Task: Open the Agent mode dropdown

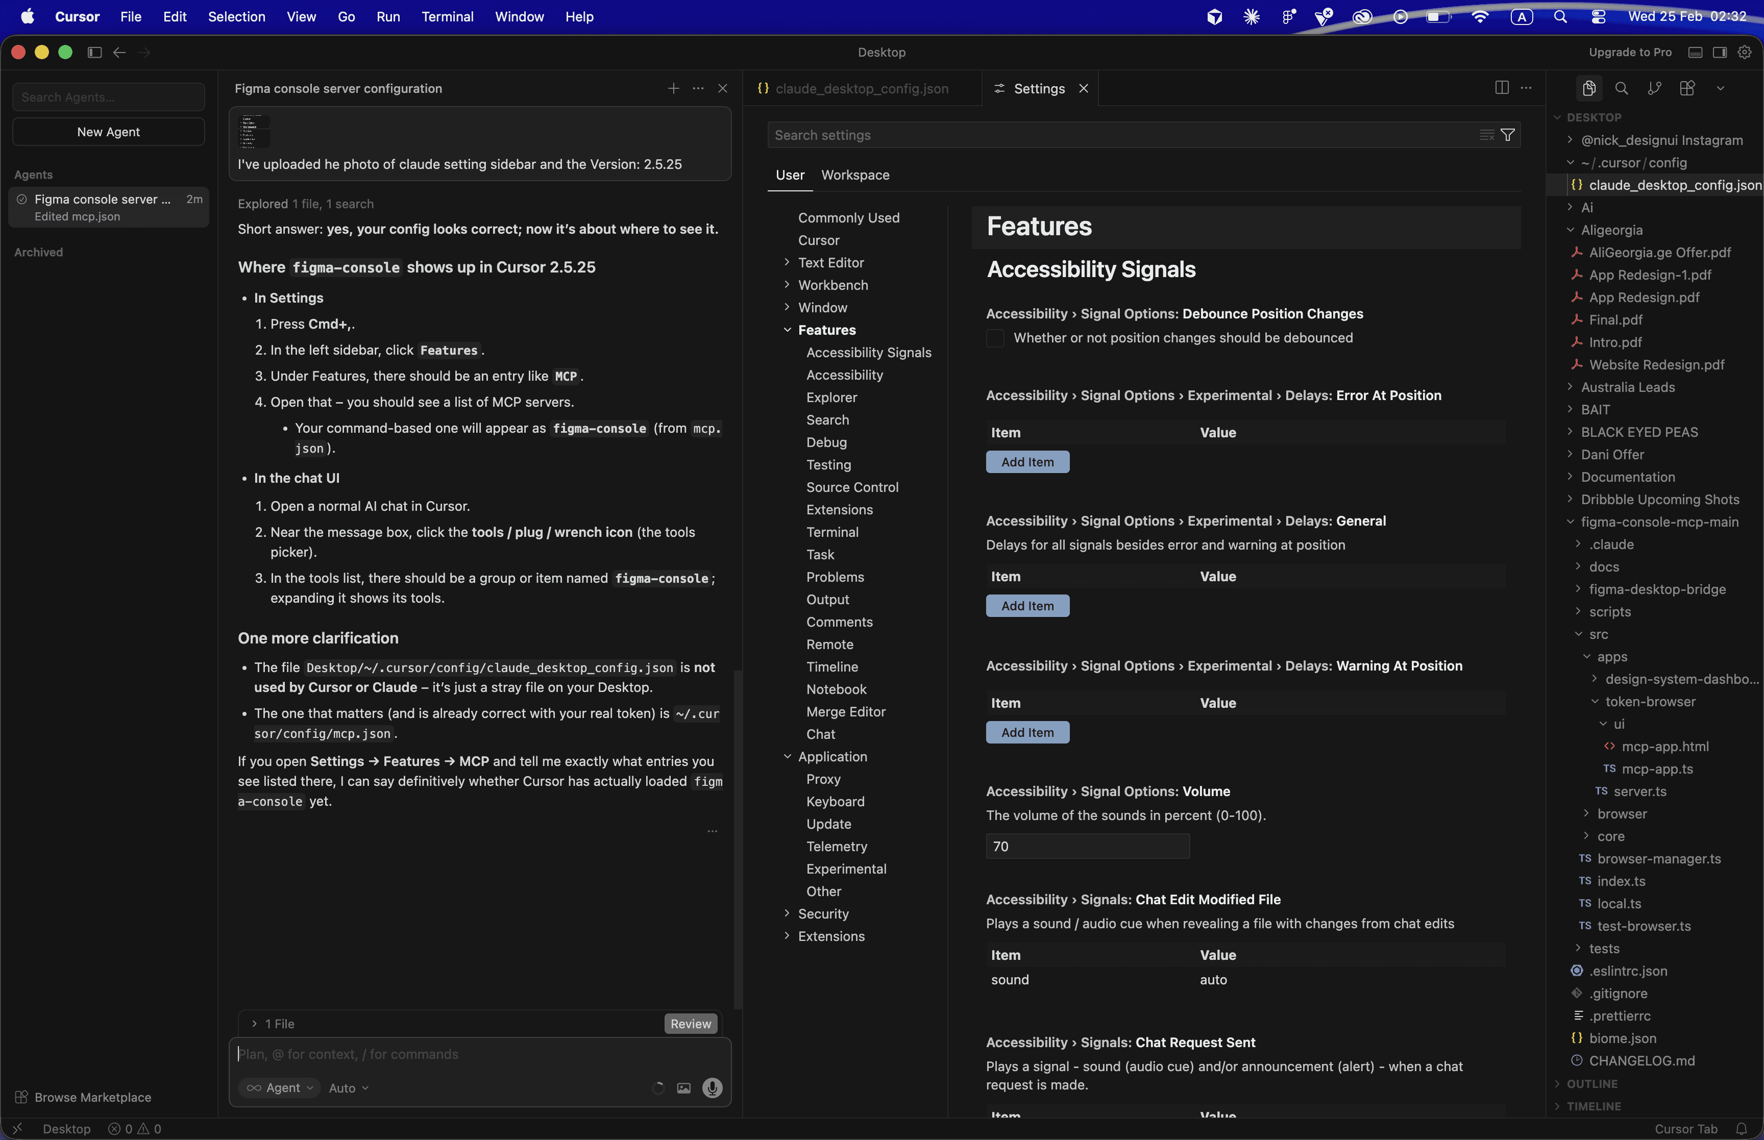Action: click(281, 1087)
